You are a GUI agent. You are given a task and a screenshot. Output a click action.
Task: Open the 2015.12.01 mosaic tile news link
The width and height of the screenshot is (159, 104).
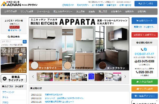(x=64, y=98)
